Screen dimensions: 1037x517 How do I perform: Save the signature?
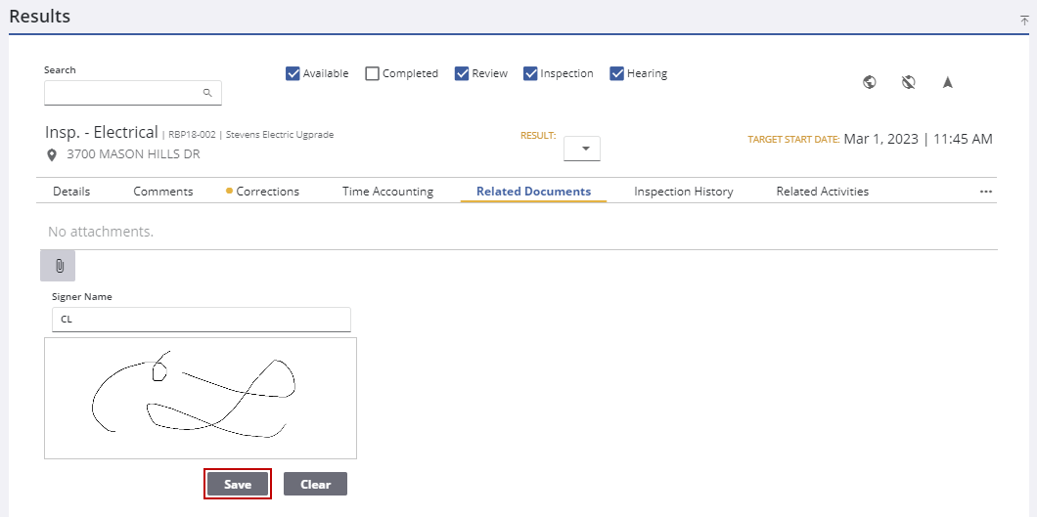click(x=238, y=484)
